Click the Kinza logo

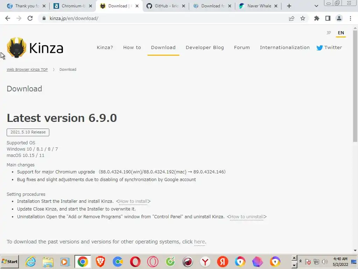(35, 48)
